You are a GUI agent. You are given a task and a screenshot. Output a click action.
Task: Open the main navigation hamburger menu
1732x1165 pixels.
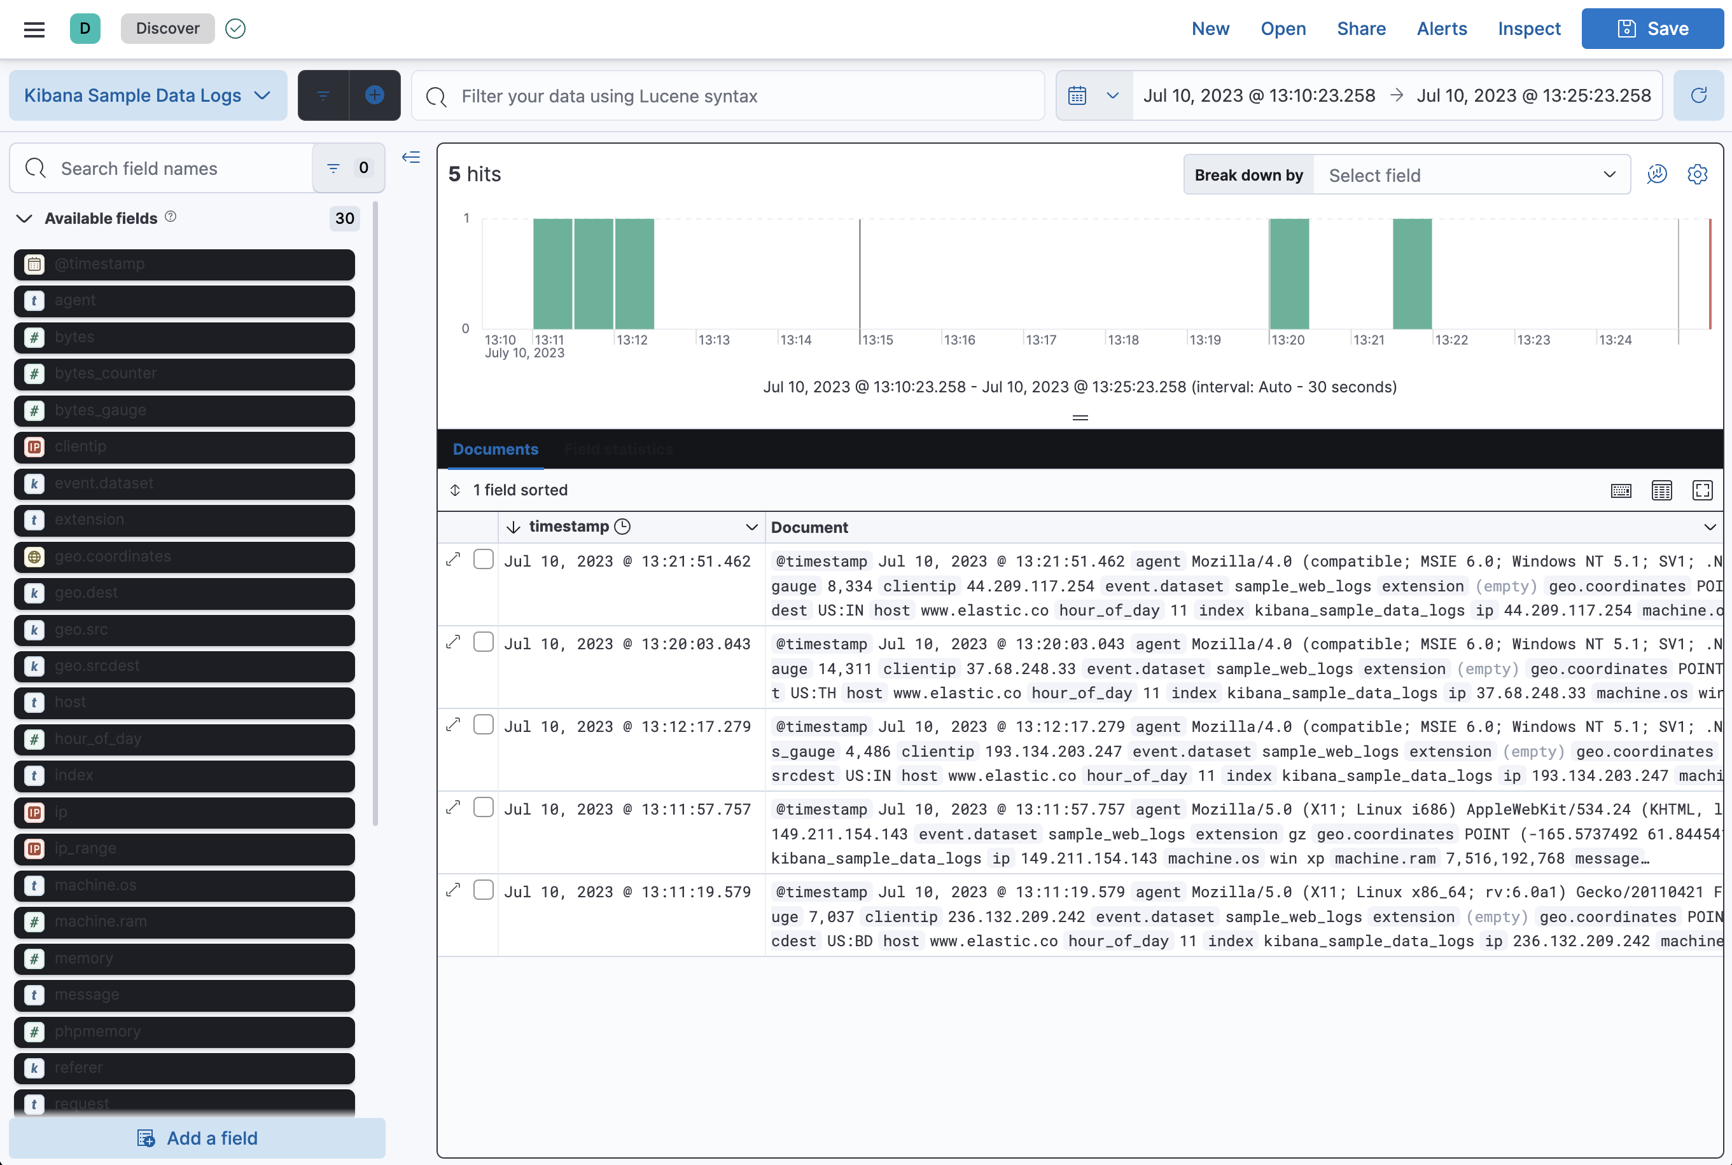tap(34, 28)
